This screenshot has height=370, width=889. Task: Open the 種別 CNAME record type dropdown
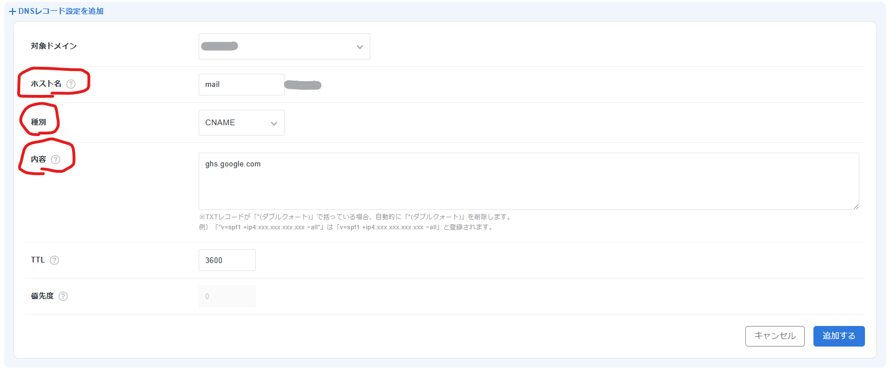[242, 122]
